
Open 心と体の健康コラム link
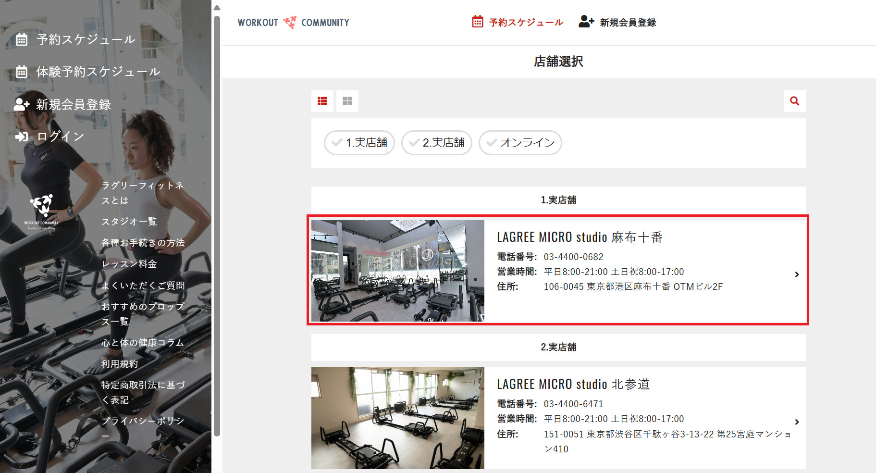tap(142, 343)
